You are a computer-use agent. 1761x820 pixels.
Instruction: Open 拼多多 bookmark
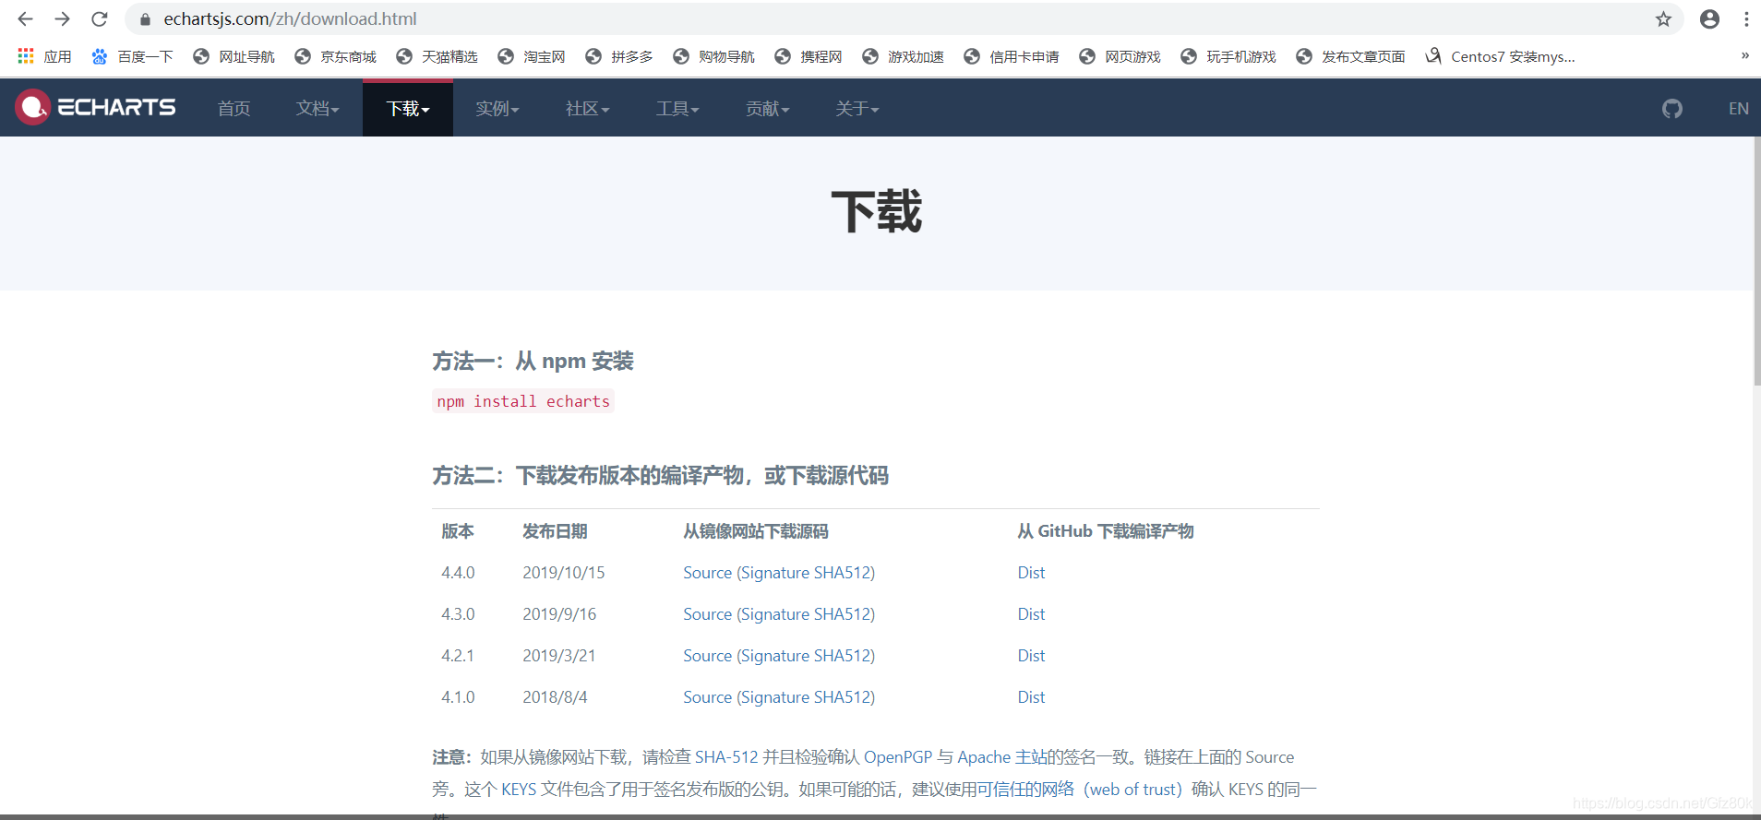point(618,56)
